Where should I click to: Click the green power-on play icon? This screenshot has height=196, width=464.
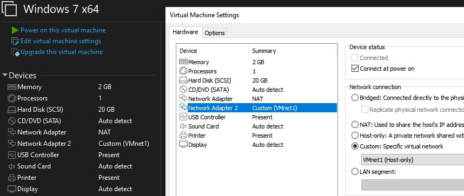tap(15, 30)
